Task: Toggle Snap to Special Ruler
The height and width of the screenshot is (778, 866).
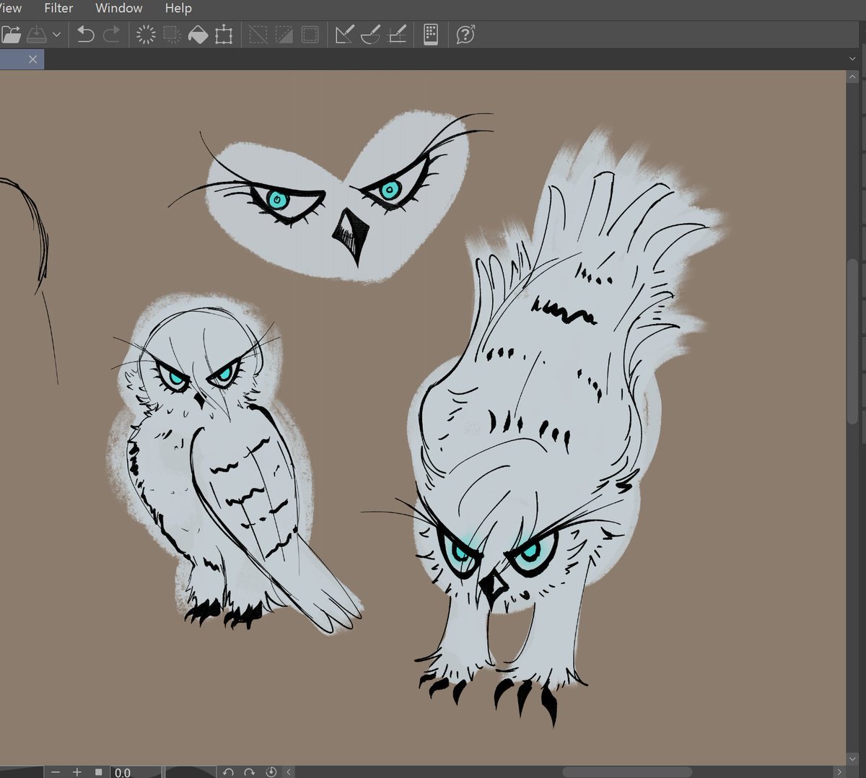Action: click(370, 34)
